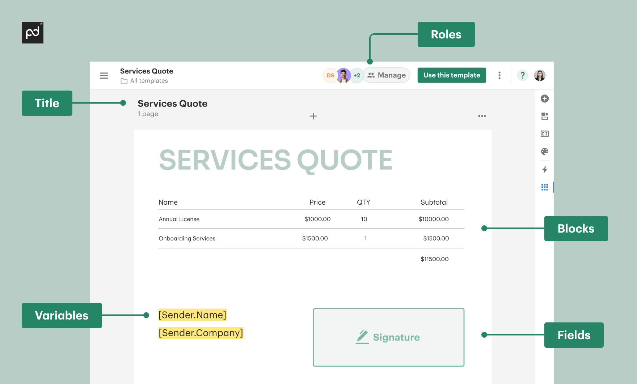Select the Signature field
637x384 pixels.
pyautogui.click(x=388, y=337)
